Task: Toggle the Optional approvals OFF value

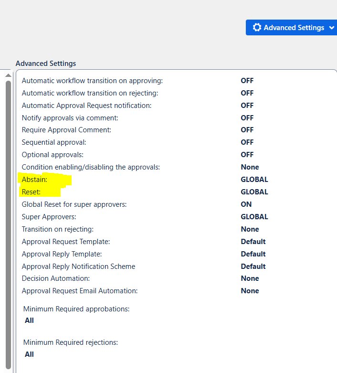Action: click(x=247, y=155)
